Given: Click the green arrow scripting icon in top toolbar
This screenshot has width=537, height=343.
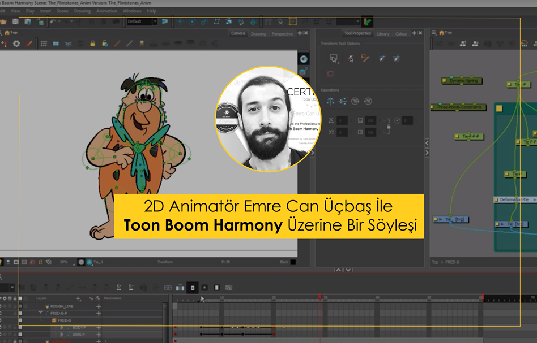Looking at the screenshot, I should click(x=368, y=22).
